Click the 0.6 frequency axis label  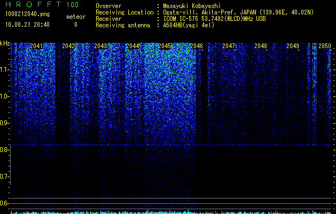(x=4, y=203)
